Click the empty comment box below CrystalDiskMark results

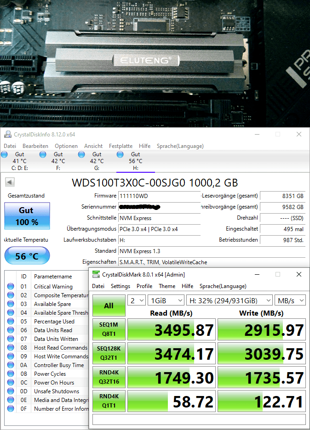pos(199,419)
